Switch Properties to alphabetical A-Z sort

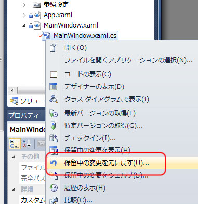27,144
